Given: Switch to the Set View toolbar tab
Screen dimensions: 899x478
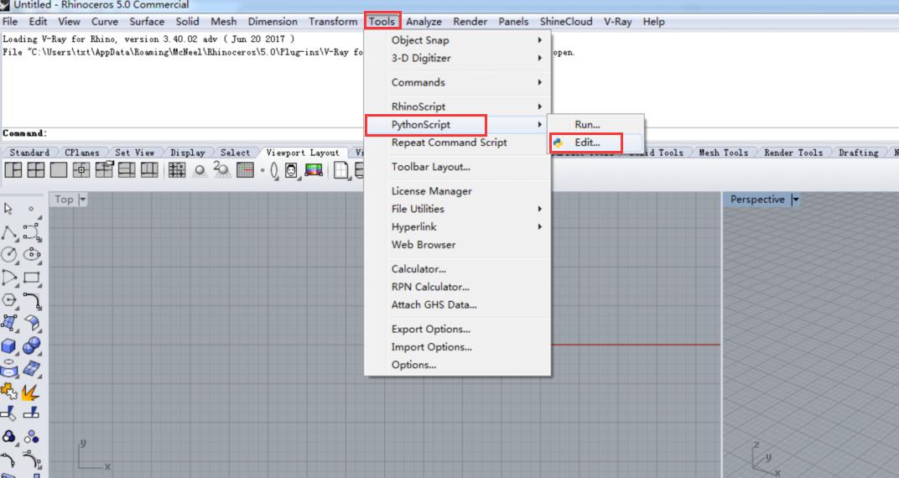Looking at the screenshot, I should coord(134,153).
